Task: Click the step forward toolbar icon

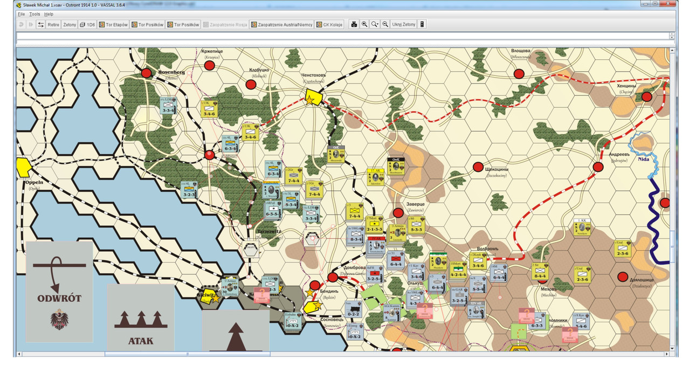Action: [31, 24]
